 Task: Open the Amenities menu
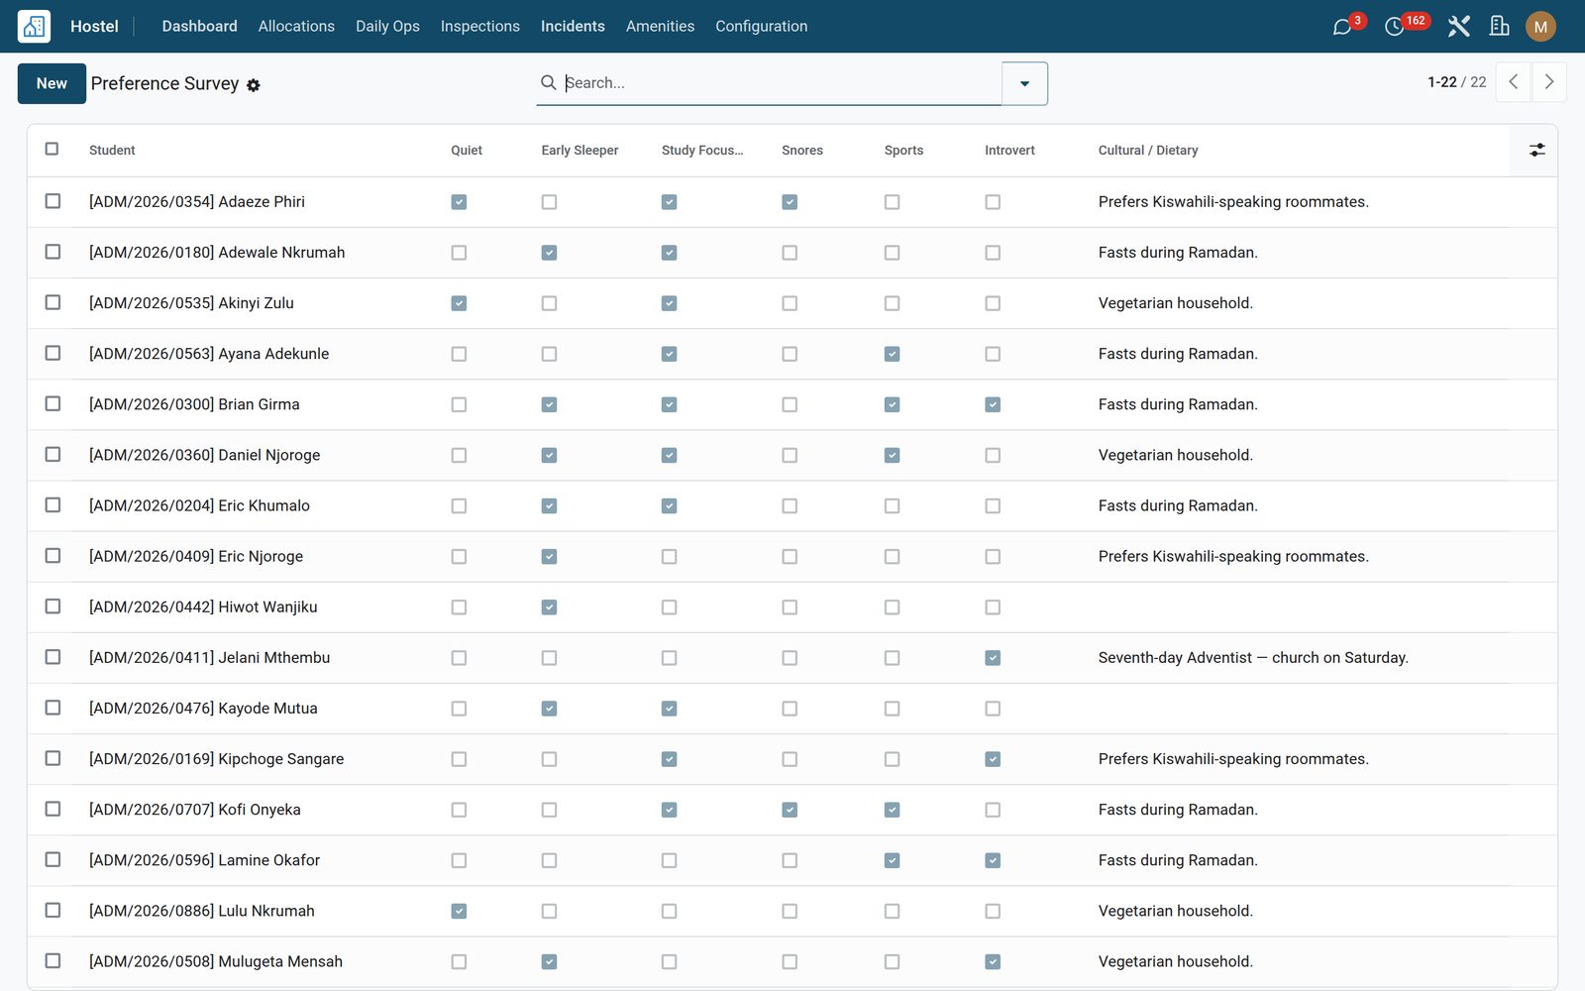660,27
